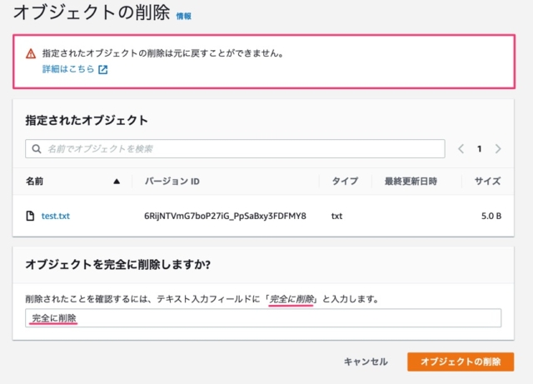This screenshot has height=384, width=533.
Task: Open the test.txt object link
Action: 56,216
